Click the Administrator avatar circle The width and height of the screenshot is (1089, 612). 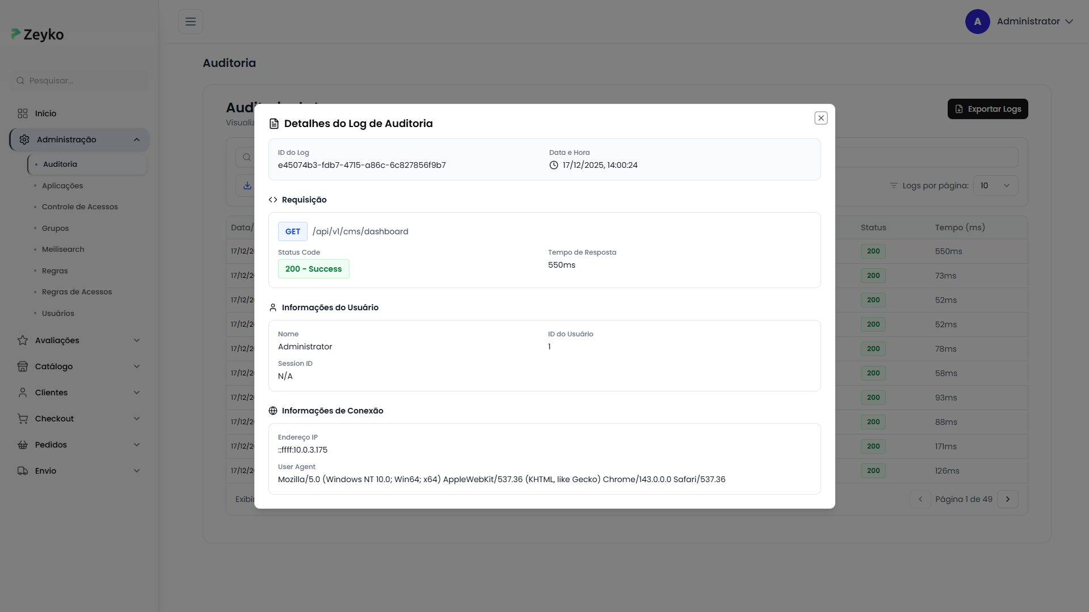coord(977,21)
